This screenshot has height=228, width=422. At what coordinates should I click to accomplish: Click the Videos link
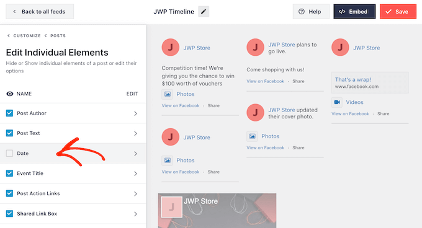click(354, 102)
